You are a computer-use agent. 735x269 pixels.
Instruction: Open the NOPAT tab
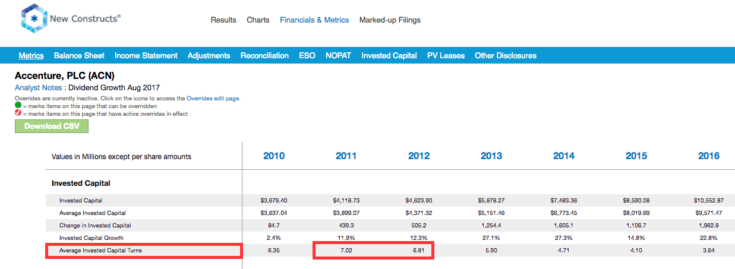(338, 55)
